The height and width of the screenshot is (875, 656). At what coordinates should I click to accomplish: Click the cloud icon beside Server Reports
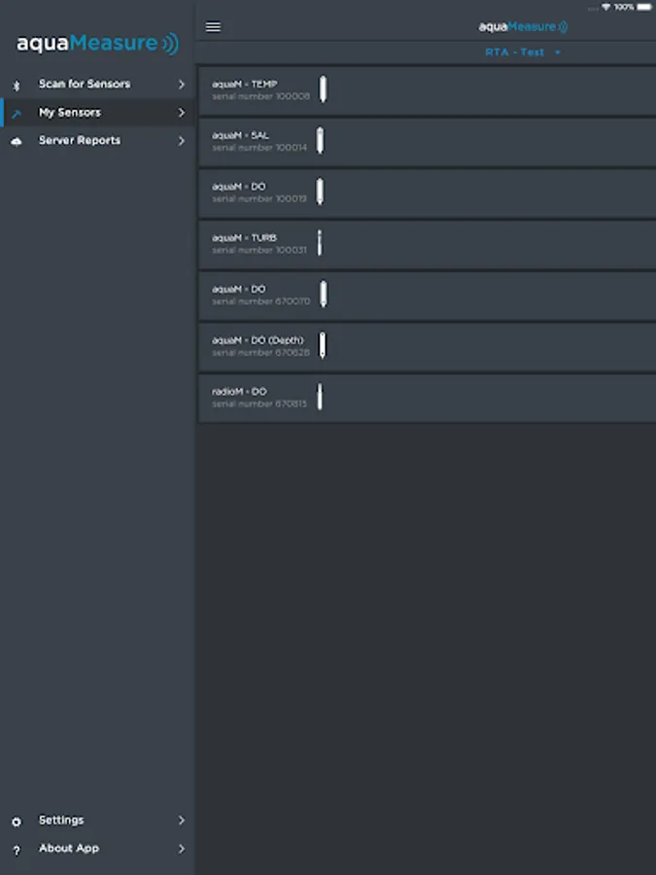pos(17,142)
